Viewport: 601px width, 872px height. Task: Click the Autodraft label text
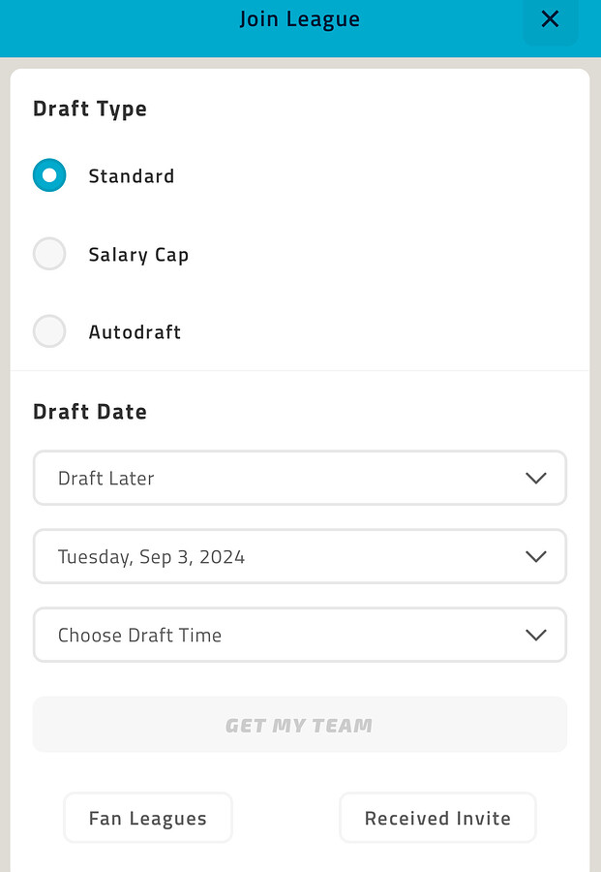point(135,332)
